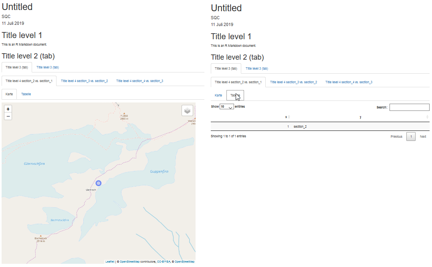Switch to second Title level 3 tab, right
The height and width of the screenshot is (267, 432).
coord(257,68)
